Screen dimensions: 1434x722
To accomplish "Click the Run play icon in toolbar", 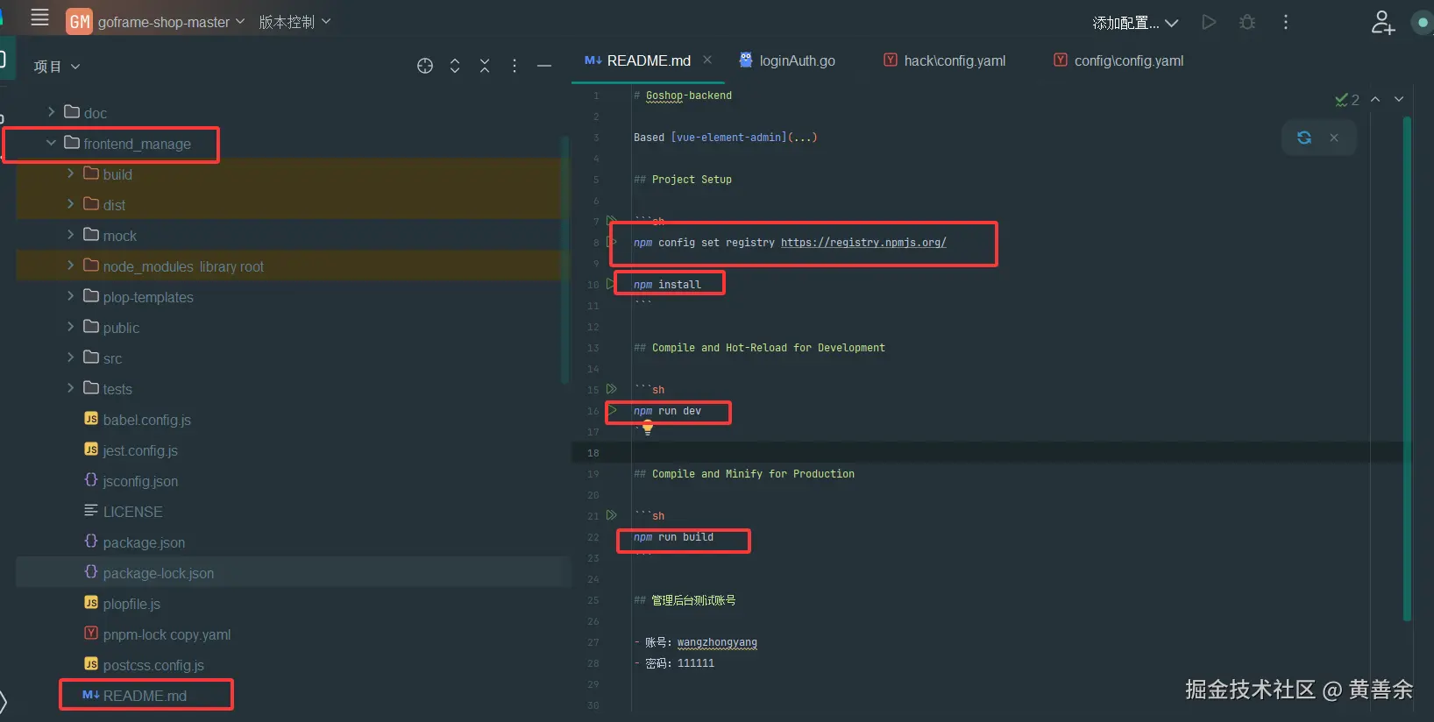I will [x=1209, y=22].
